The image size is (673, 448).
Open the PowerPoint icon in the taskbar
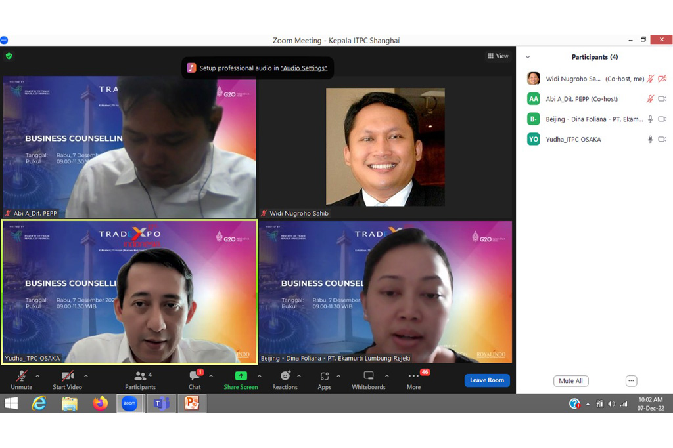pos(191,403)
